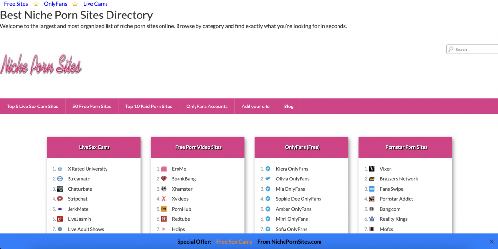Click the Chaturbate favicon icon
This screenshot has height=249, width=498.
60,189
